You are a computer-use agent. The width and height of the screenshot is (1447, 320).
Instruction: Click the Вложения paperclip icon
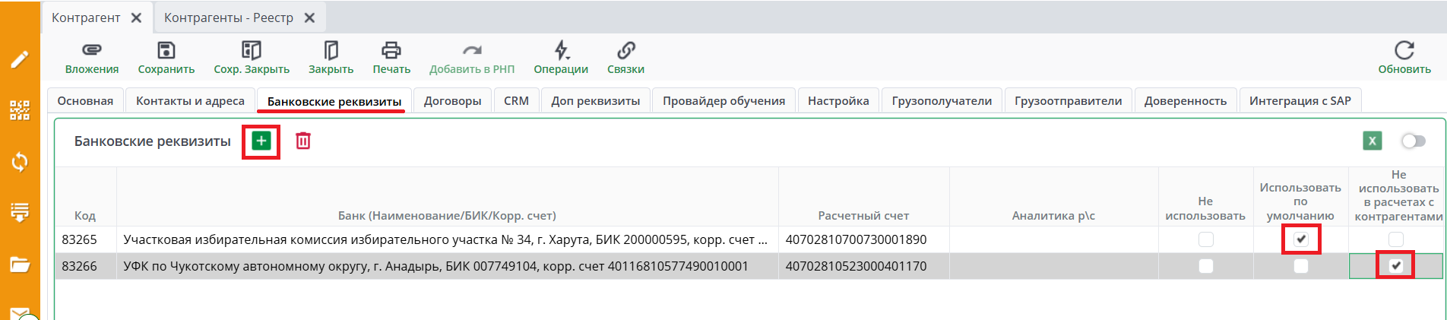tap(91, 51)
